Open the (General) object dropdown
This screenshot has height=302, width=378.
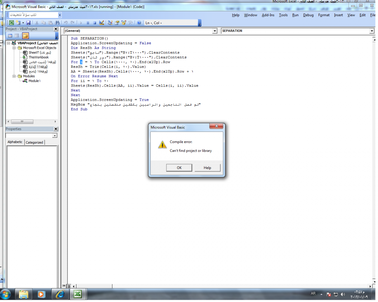(x=215, y=31)
